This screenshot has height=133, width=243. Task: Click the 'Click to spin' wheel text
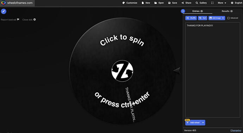click(122, 40)
